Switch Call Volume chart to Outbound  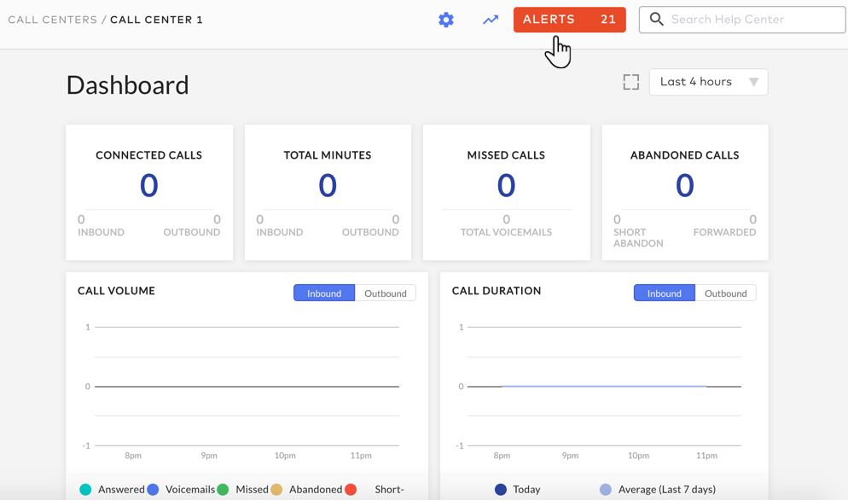385,293
